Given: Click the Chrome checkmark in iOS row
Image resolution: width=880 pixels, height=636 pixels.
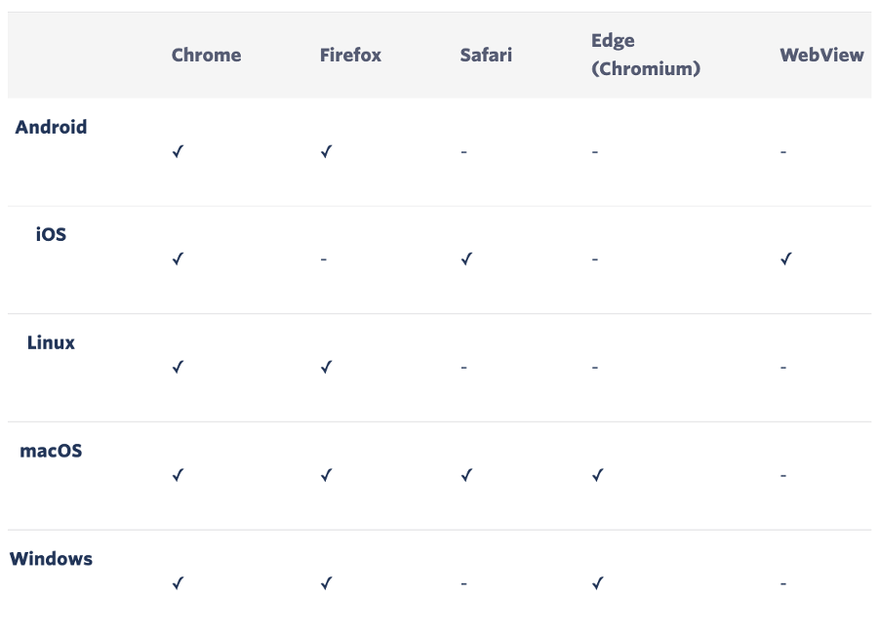Looking at the screenshot, I should [178, 258].
